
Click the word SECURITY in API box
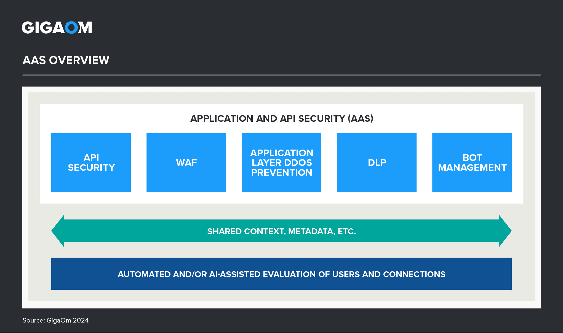tap(91, 167)
